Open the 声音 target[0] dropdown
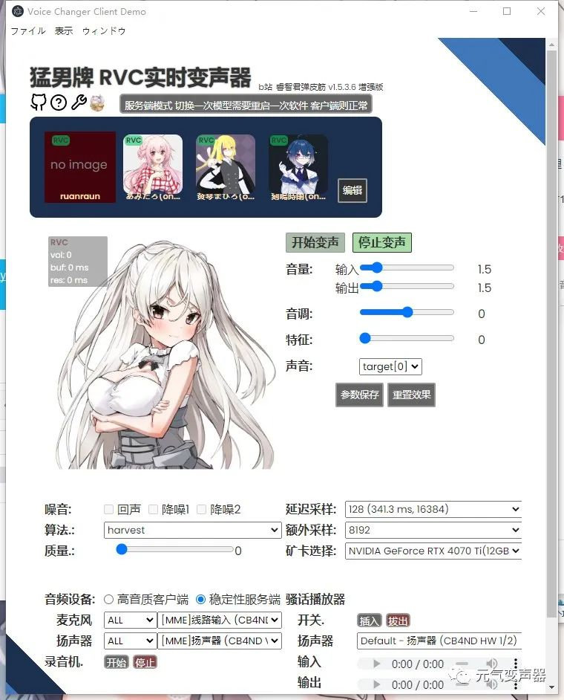 tap(390, 366)
